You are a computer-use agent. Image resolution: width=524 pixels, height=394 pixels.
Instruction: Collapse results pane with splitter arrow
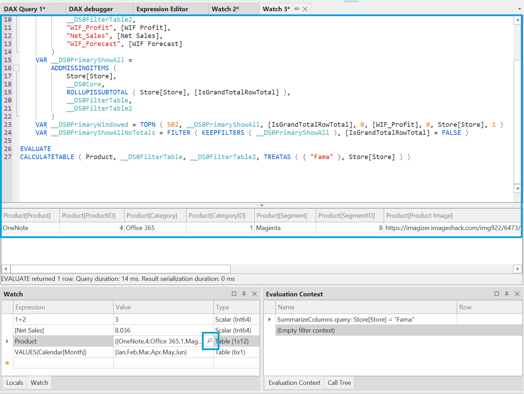pyautogui.click(x=262, y=205)
